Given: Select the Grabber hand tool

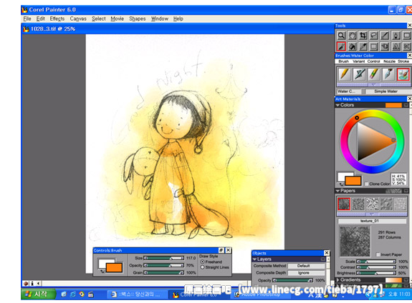Looking at the screenshot, I should (352, 36).
